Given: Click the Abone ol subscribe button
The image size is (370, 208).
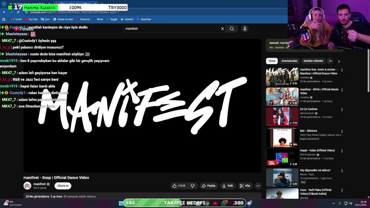Looking at the screenshot, I should tap(63, 186).
